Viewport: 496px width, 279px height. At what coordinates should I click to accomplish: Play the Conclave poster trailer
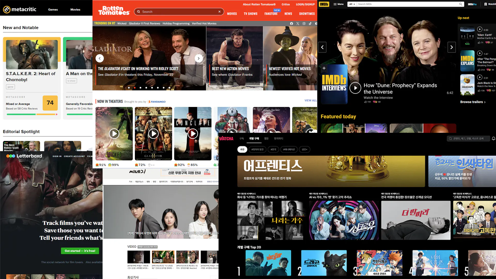(193, 134)
